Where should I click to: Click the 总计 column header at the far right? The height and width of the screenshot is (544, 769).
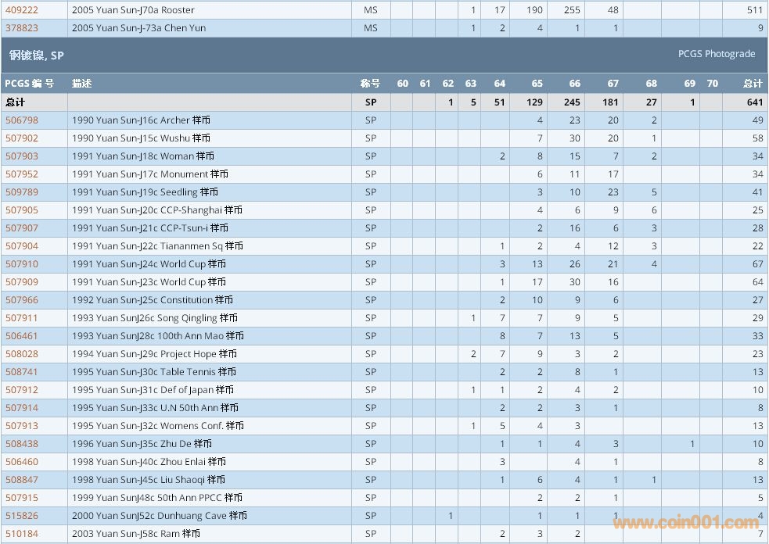752,84
